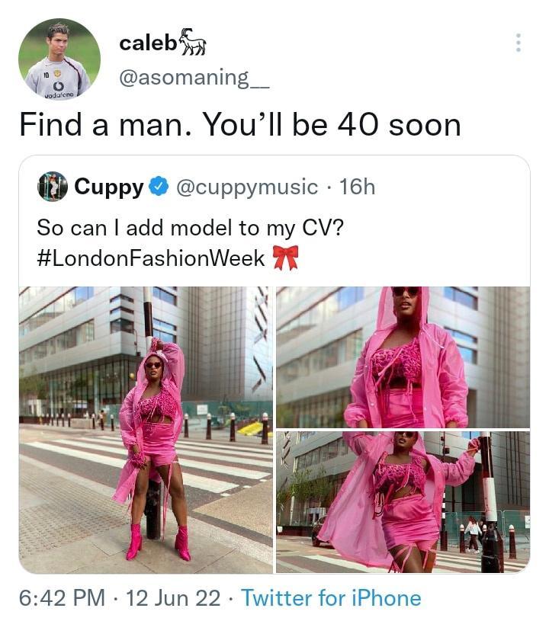Viewport: 549px width, 621px height.
Task: Click the Twitter for iPhone source link
Action: tap(332, 597)
